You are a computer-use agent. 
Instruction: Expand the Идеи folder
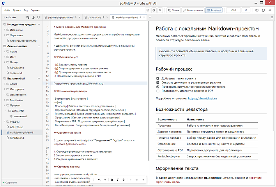pyautogui.click(x=5, y=57)
